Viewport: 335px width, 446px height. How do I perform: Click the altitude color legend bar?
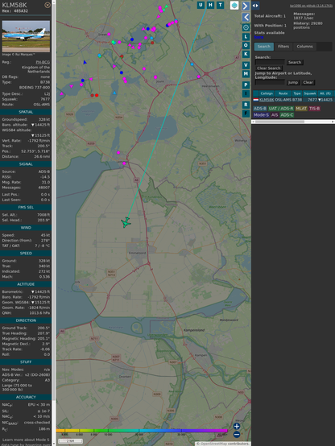pos(142,431)
